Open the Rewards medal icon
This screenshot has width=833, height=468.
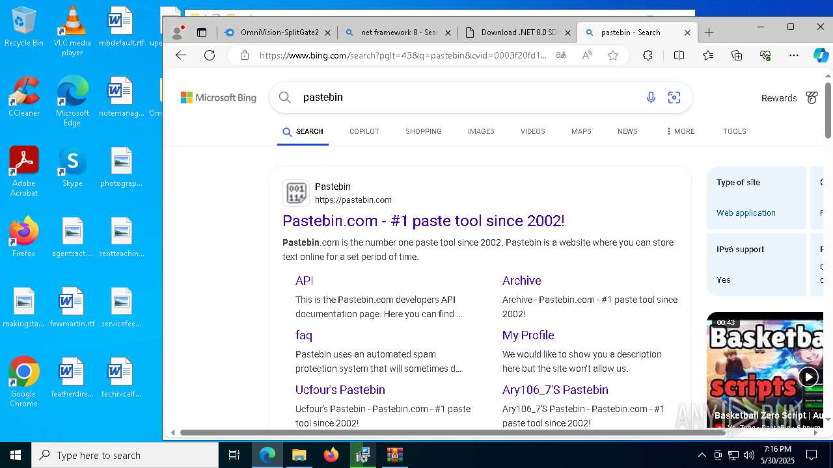click(x=812, y=97)
